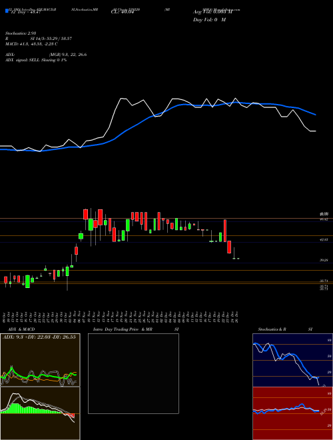Click the tall red candle before the decline
The height and width of the screenshot is (440, 333).
click(225, 231)
